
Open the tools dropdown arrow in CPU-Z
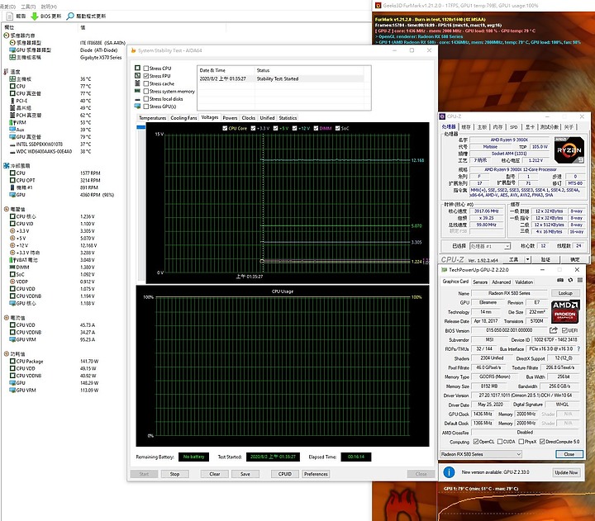click(x=527, y=259)
